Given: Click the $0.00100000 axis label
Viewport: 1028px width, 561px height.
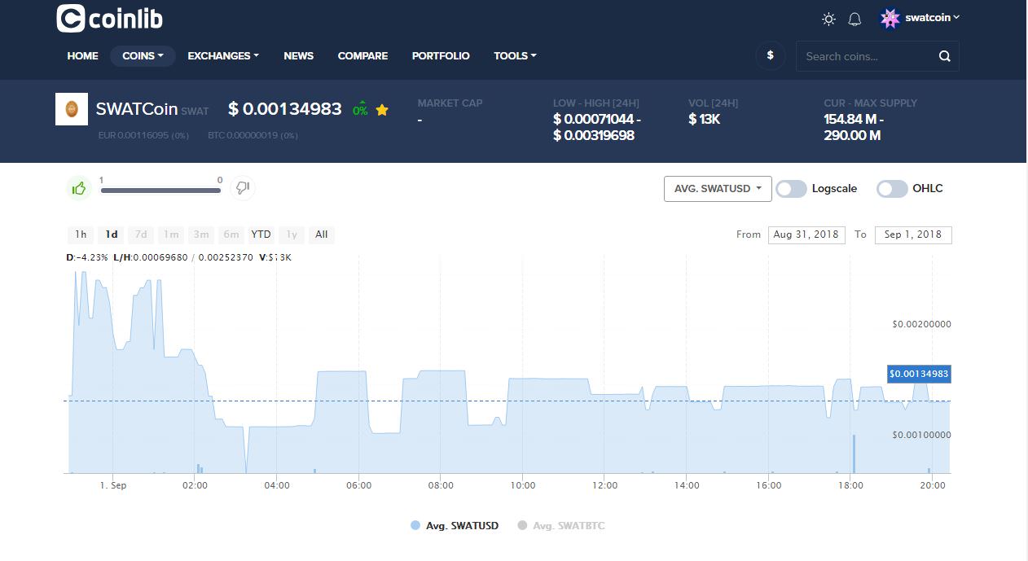Looking at the screenshot, I should pos(921,435).
